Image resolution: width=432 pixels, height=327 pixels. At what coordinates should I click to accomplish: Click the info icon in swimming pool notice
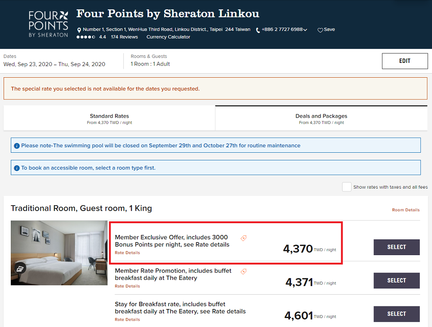pyautogui.click(x=17, y=146)
